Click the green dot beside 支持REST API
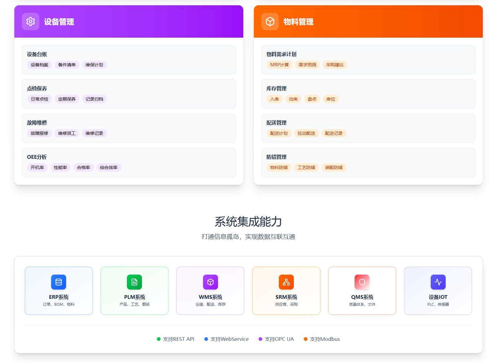The height and width of the screenshot is (363, 499). coord(158,339)
